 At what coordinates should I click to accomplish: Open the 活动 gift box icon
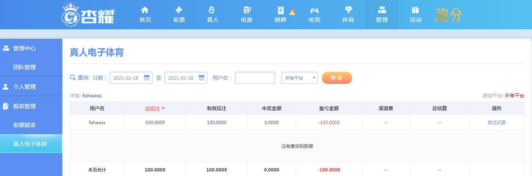[415, 10]
